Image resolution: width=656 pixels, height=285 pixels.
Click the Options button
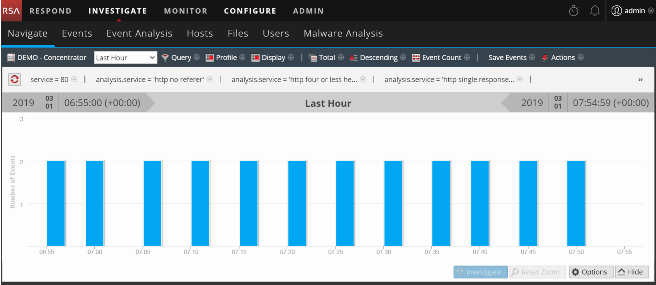tap(591, 272)
